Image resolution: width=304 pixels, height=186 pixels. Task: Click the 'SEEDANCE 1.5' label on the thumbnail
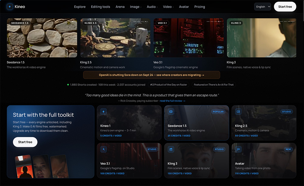[20, 23]
